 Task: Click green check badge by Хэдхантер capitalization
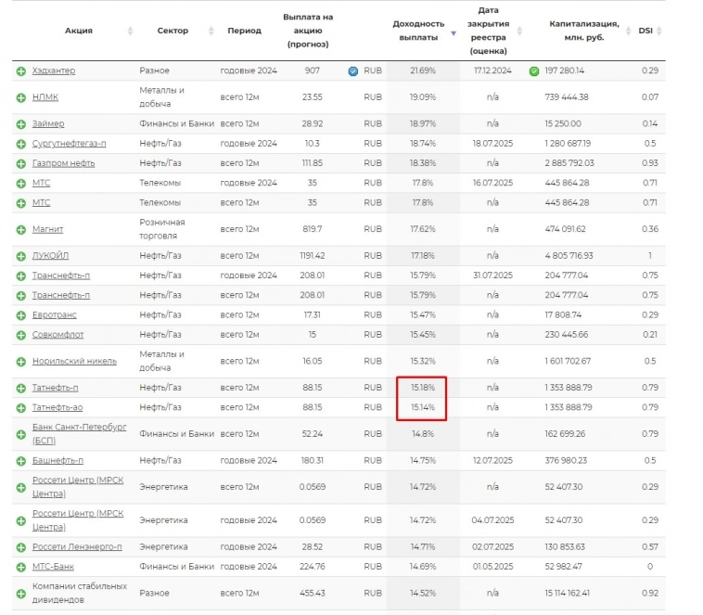pos(534,71)
